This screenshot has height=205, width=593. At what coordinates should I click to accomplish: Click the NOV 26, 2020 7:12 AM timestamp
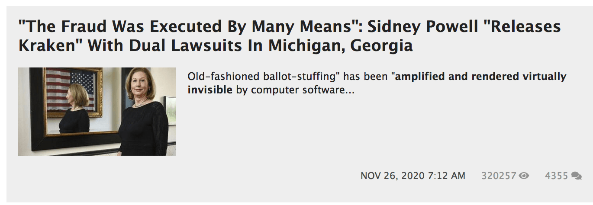point(413,176)
